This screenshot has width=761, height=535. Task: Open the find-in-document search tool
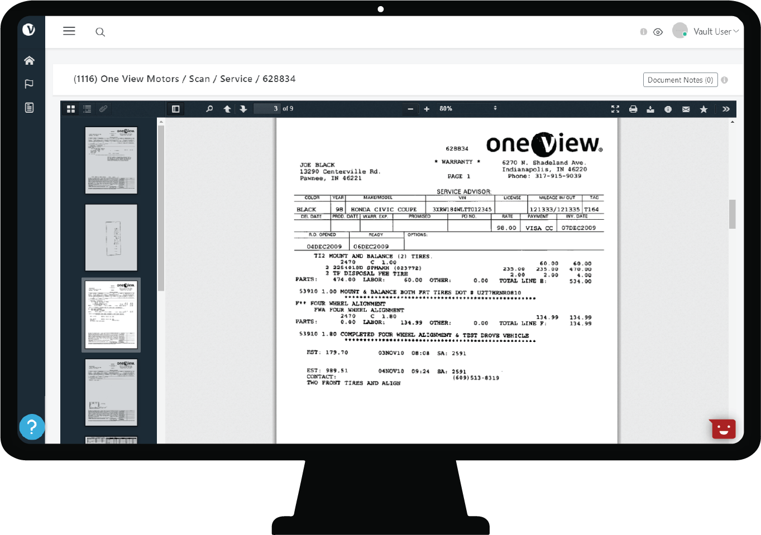coord(209,109)
